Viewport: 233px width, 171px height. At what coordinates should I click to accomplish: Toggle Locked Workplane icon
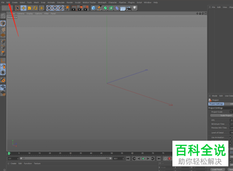pyautogui.click(x=3, y=88)
